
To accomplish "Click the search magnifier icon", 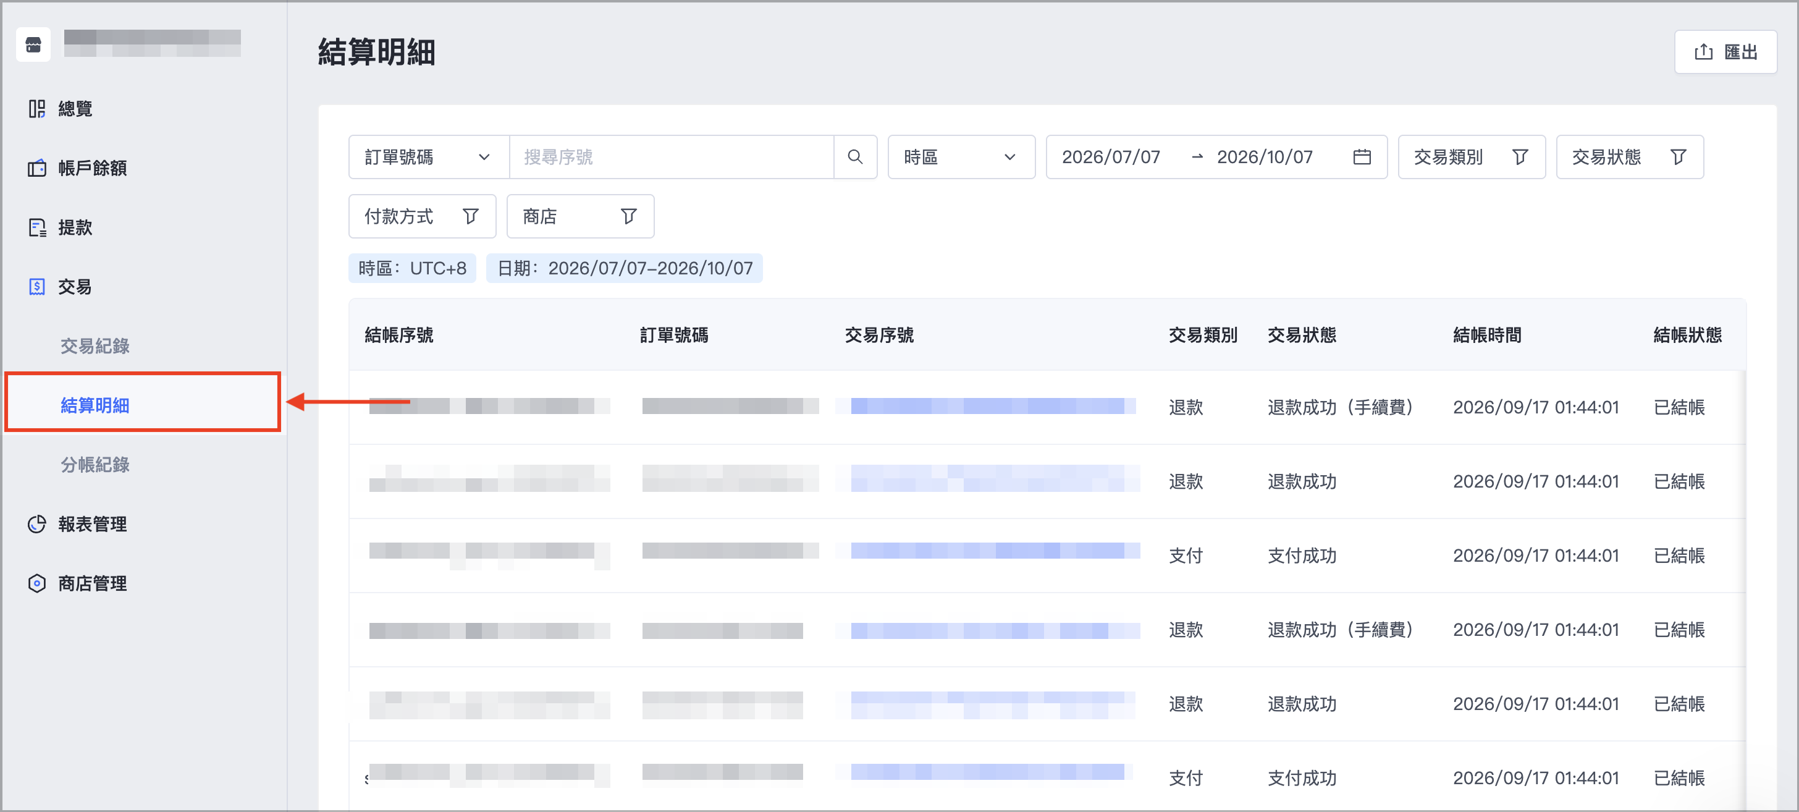I will [x=855, y=157].
